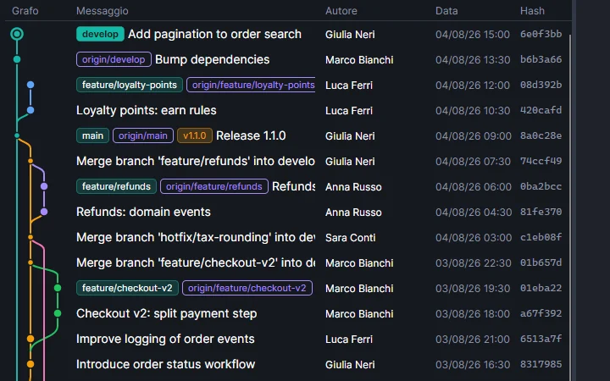The image size is (610, 381).
Task: Click hash 08d392b
Action: click(x=541, y=85)
